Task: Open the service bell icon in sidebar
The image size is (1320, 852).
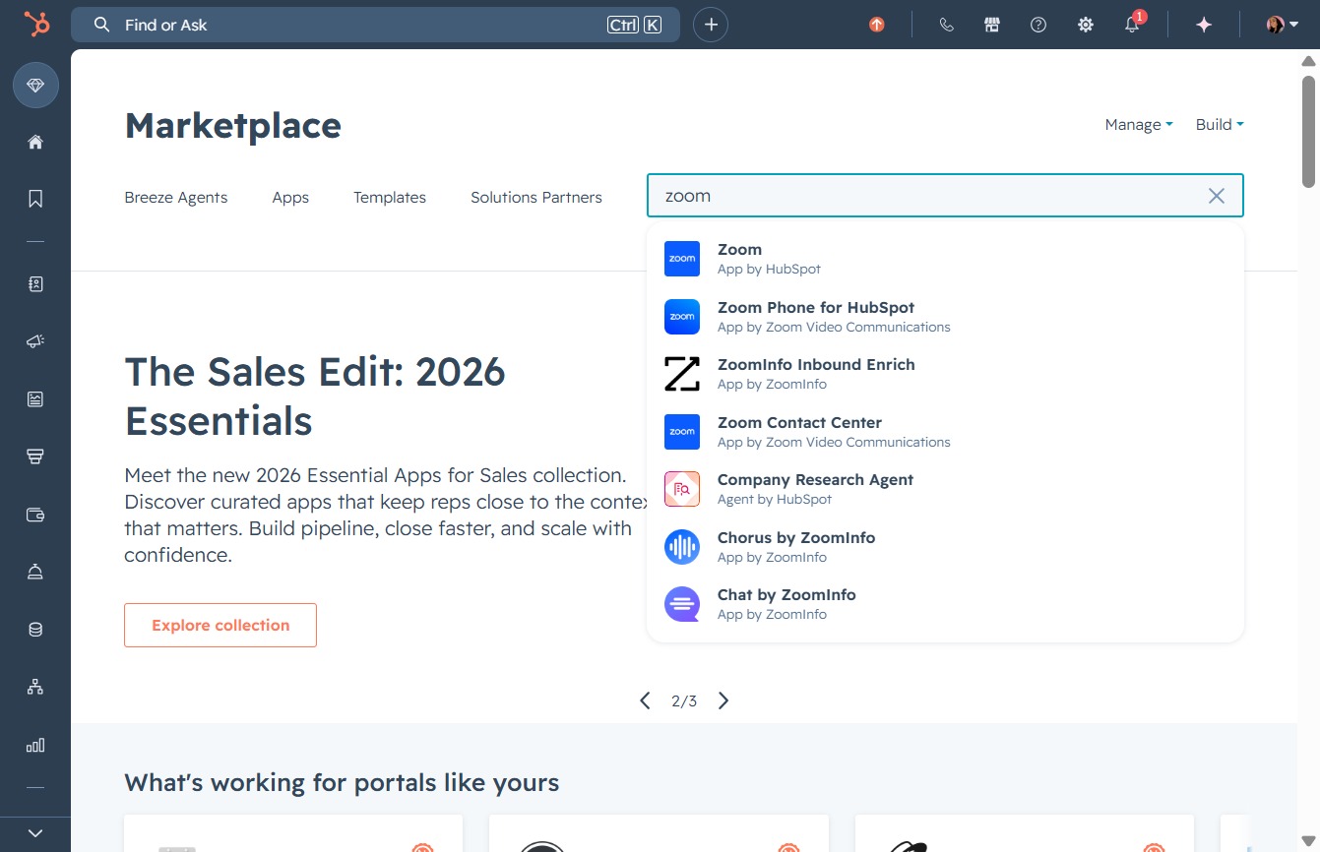Action: click(x=35, y=572)
